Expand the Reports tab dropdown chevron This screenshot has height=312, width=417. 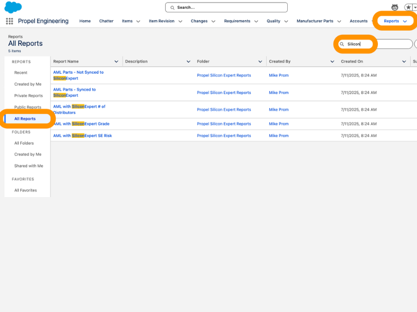click(405, 21)
